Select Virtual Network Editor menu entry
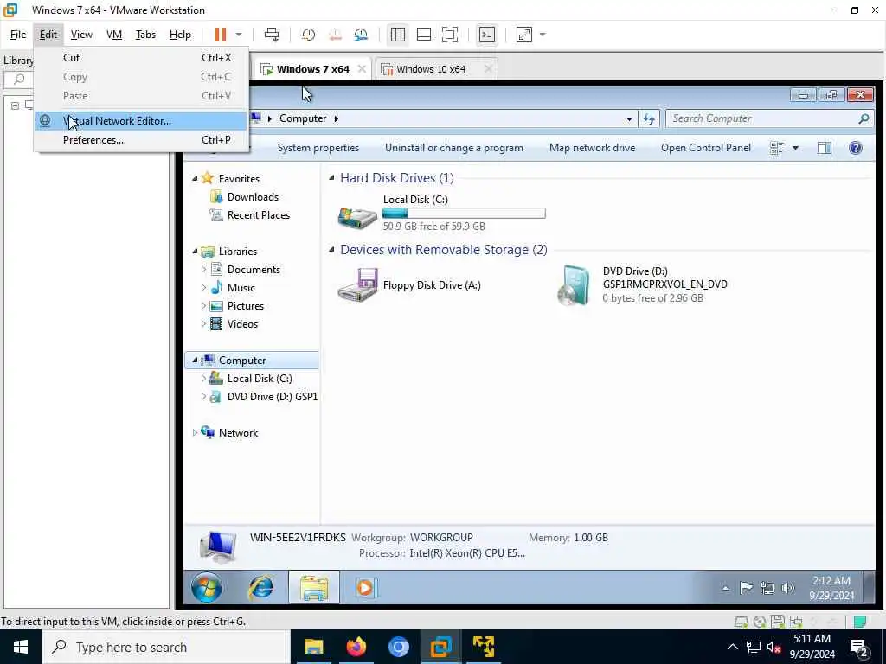 click(141, 121)
